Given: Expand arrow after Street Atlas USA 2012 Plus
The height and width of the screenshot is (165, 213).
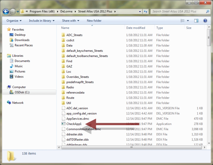Looking at the screenshot, I should 115,12.
